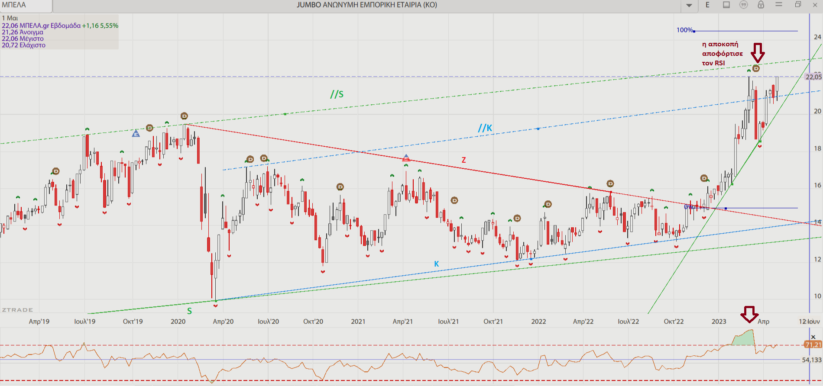The height and width of the screenshot is (386, 823).
Task: Click the 24 price axis label
Action: coord(817,37)
